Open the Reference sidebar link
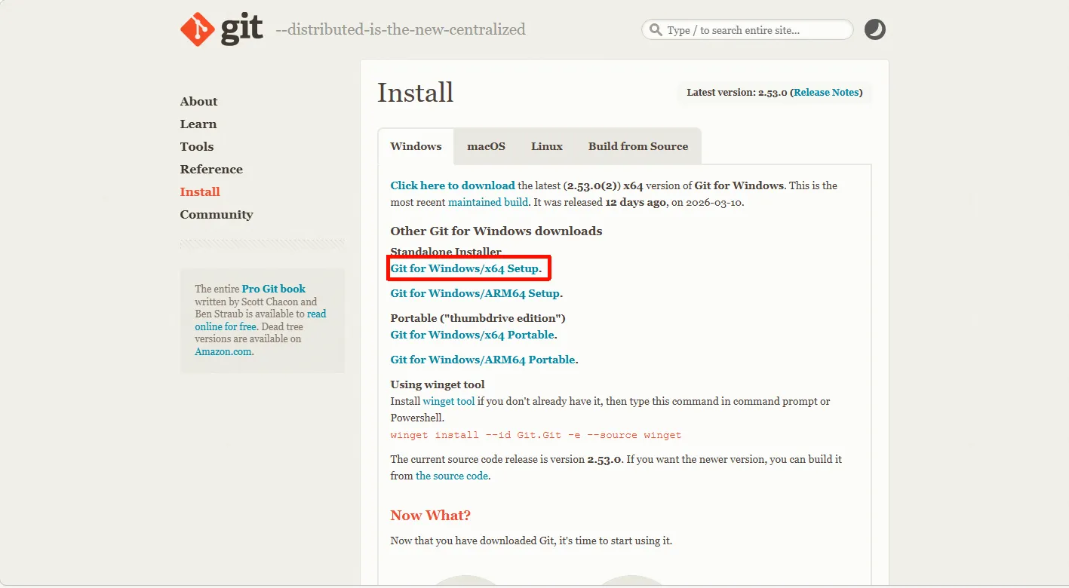The image size is (1069, 588). [211, 170]
